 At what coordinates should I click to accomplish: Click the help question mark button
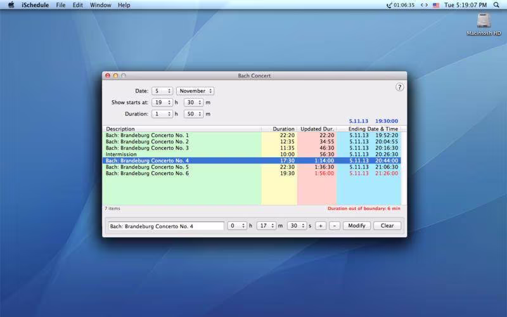(x=400, y=87)
